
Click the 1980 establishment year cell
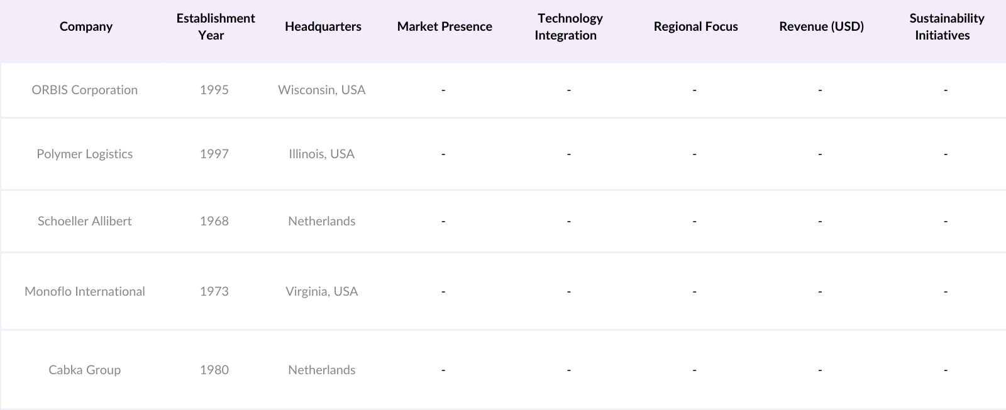[x=214, y=370]
